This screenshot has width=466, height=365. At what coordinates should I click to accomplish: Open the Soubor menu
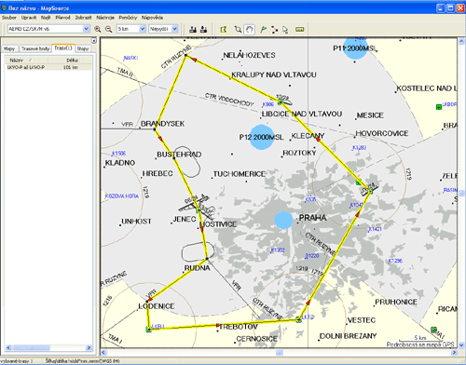[9, 18]
